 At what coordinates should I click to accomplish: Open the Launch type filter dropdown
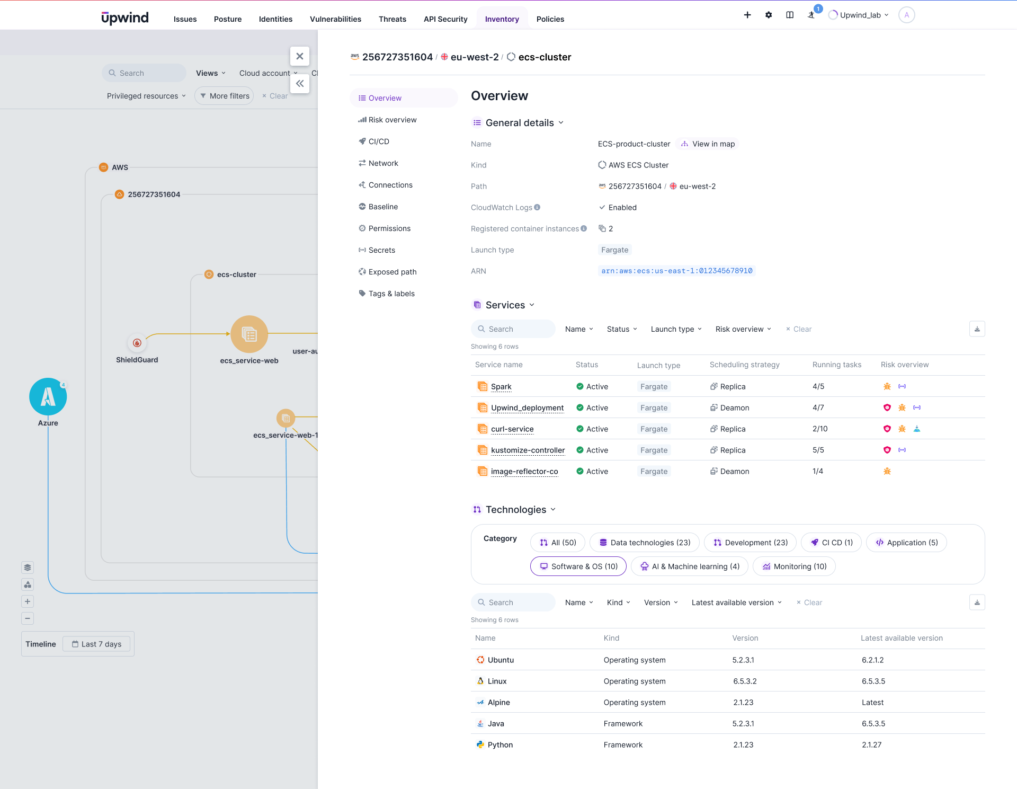(x=676, y=329)
